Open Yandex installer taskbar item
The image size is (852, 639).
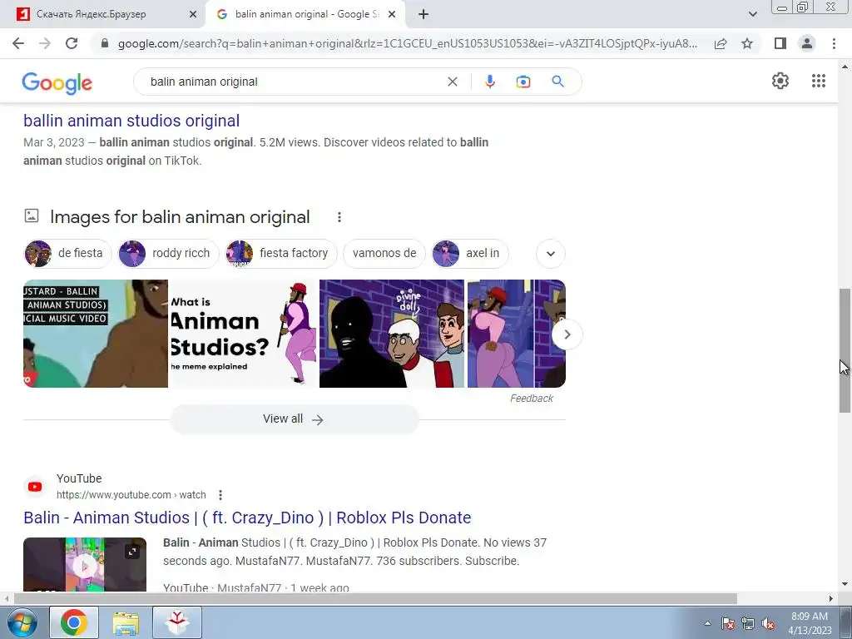click(x=177, y=622)
